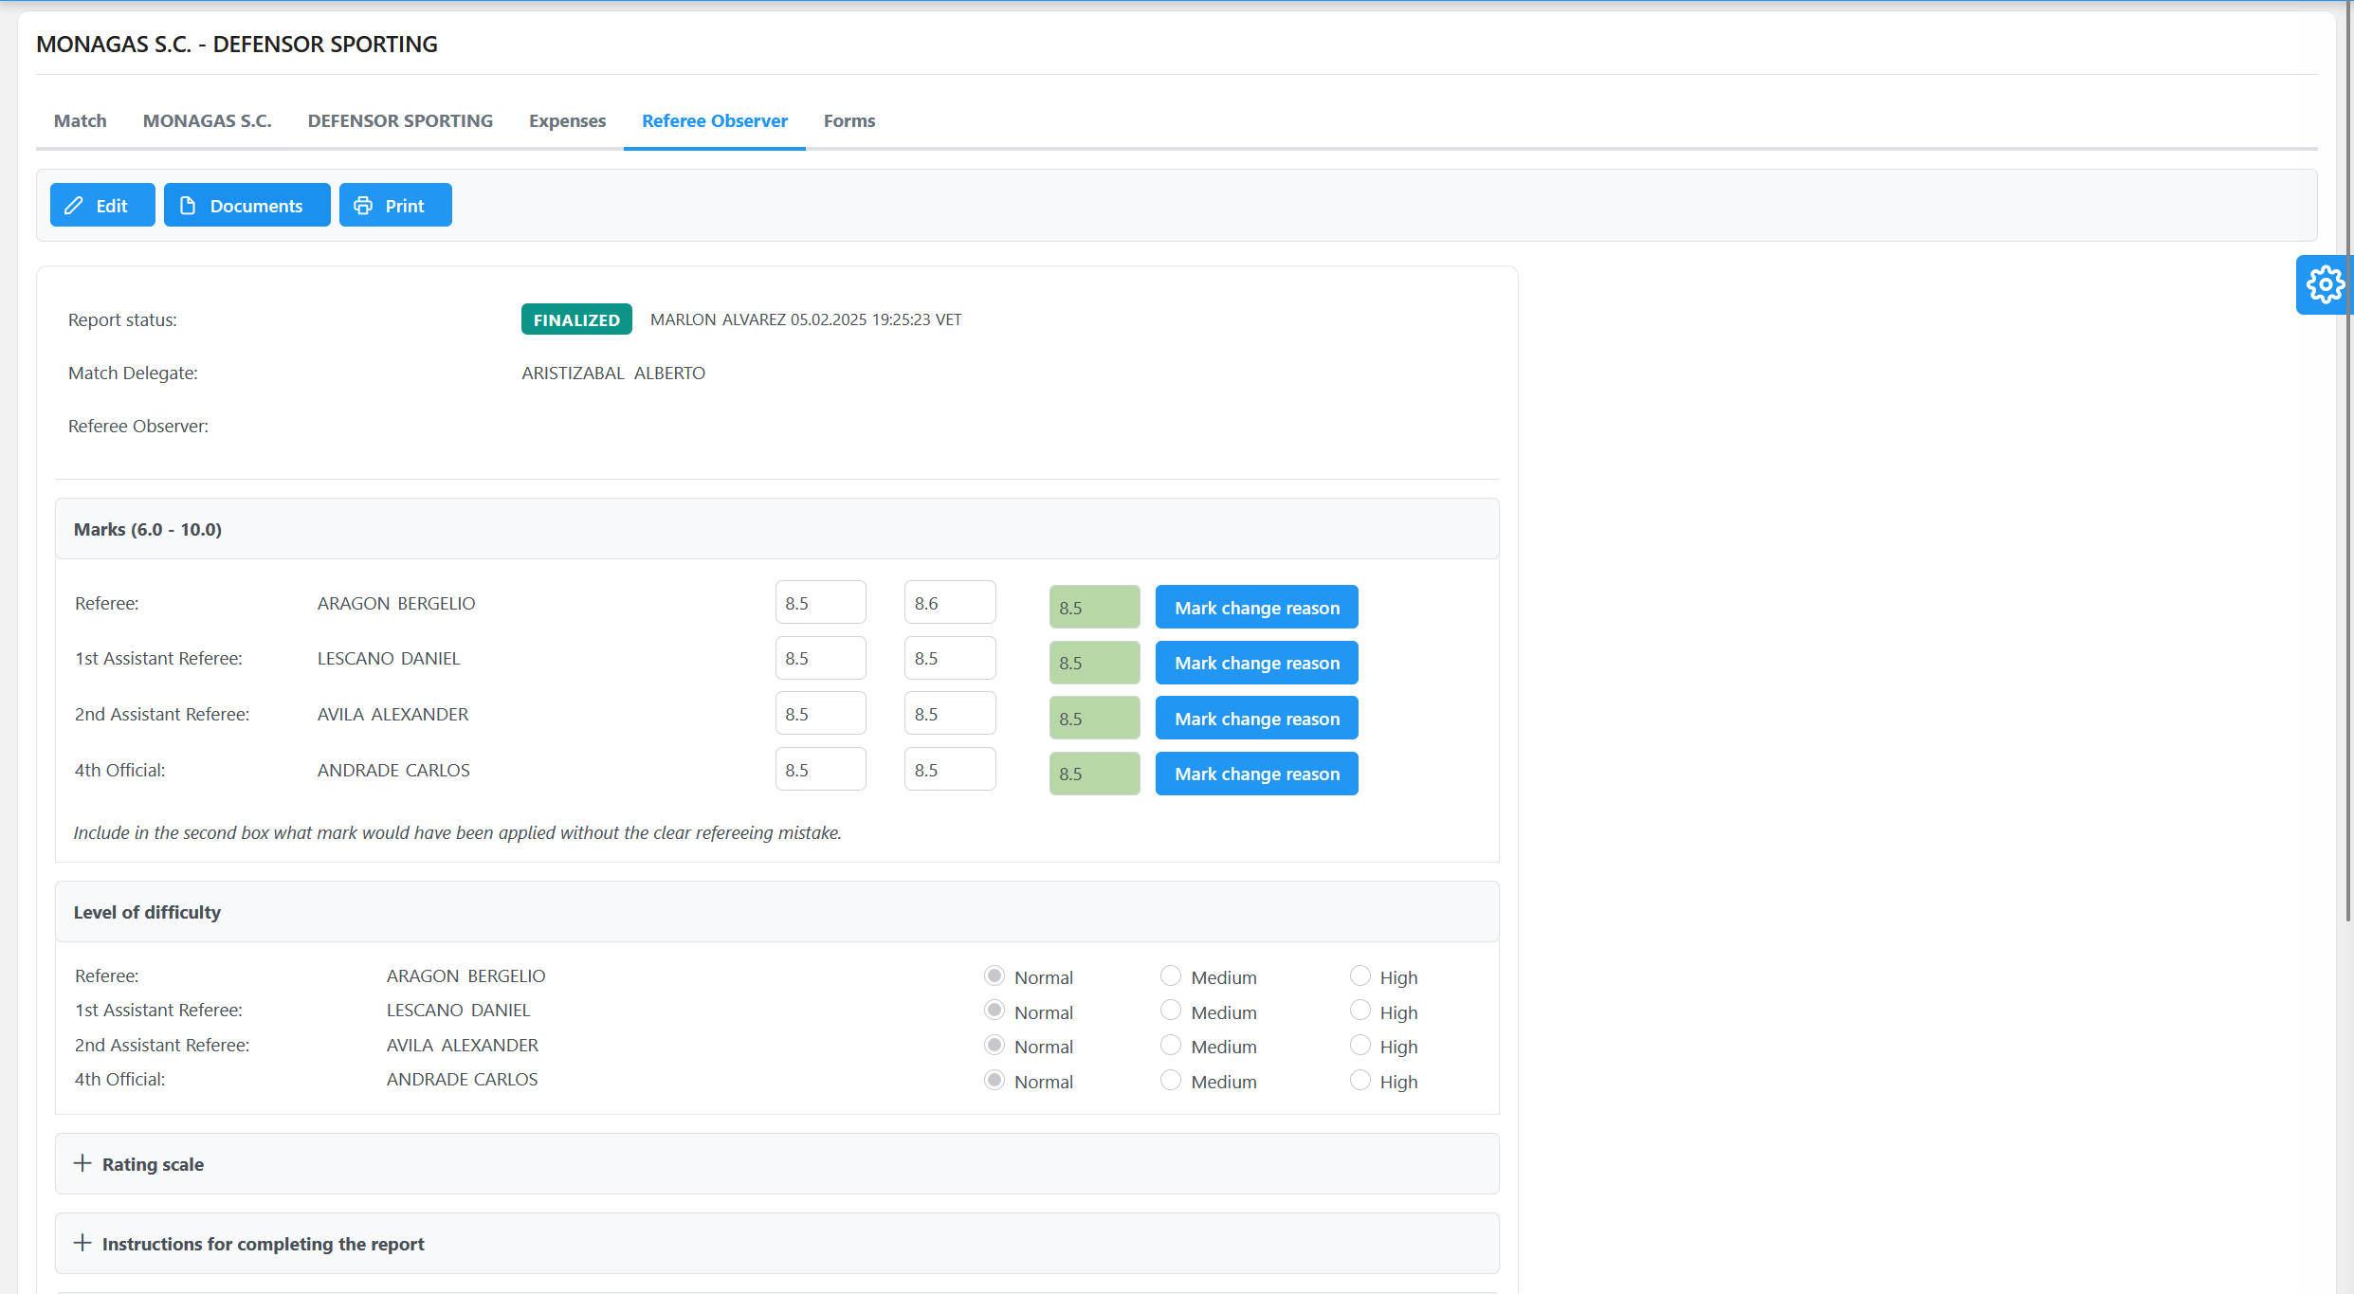2354x1294 pixels.
Task: Expand the Rating scale section
Action: [x=154, y=1164]
